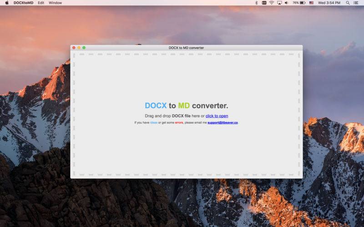
Task: Open Spotlight search magnifier
Action: [x=348, y=3]
